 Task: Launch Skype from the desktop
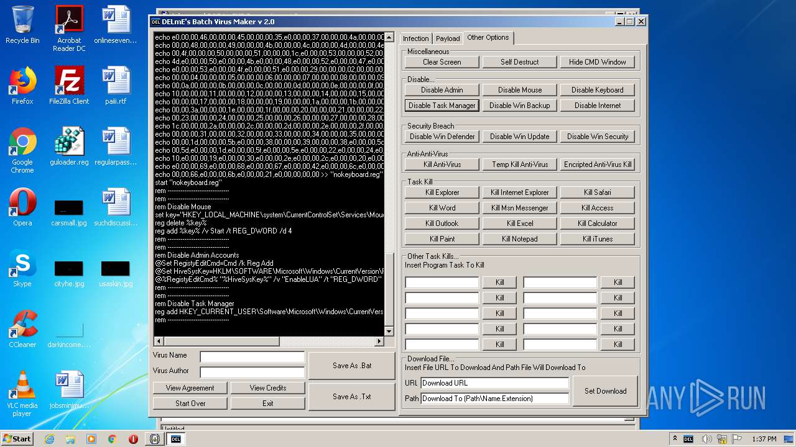pyautogui.click(x=22, y=268)
